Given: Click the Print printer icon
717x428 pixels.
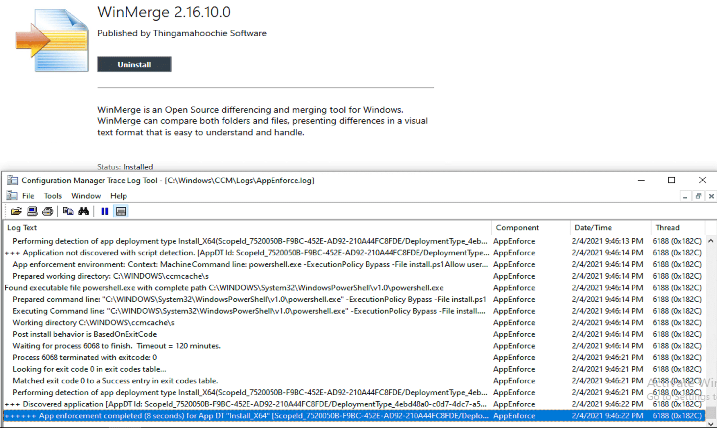Looking at the screenshot, I should point(48,211).
